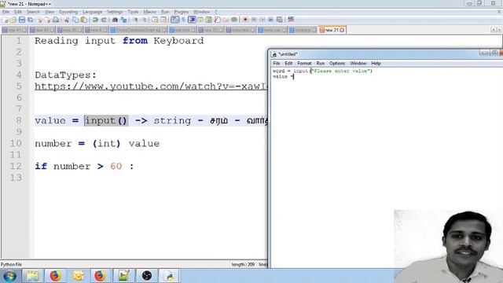Click the Open file toolbar icon
This screenshot has height=283, width=503.
point(13,20)
